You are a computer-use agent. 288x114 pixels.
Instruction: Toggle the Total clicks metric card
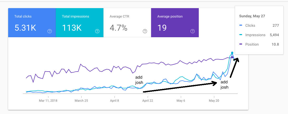tap(32, 23)
